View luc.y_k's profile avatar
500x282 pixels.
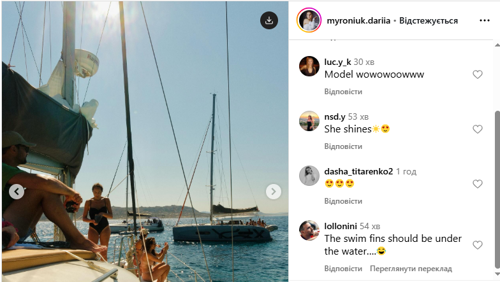309,66
